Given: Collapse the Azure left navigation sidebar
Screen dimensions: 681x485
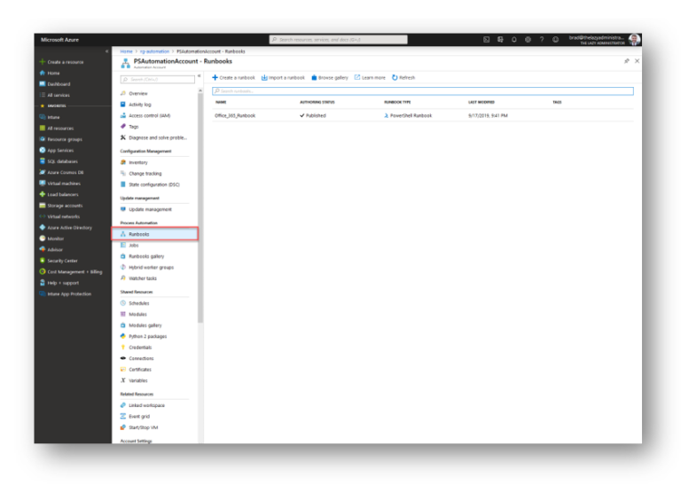Looking at the screenshot, I should (x=106, y=51).
